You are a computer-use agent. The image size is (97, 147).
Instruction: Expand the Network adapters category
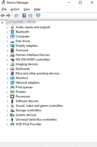point(7,83)
